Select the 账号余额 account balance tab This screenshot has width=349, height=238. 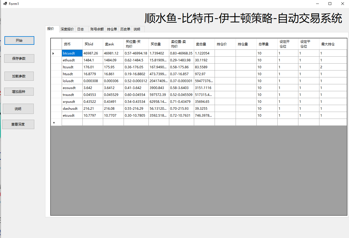point(97,29)
